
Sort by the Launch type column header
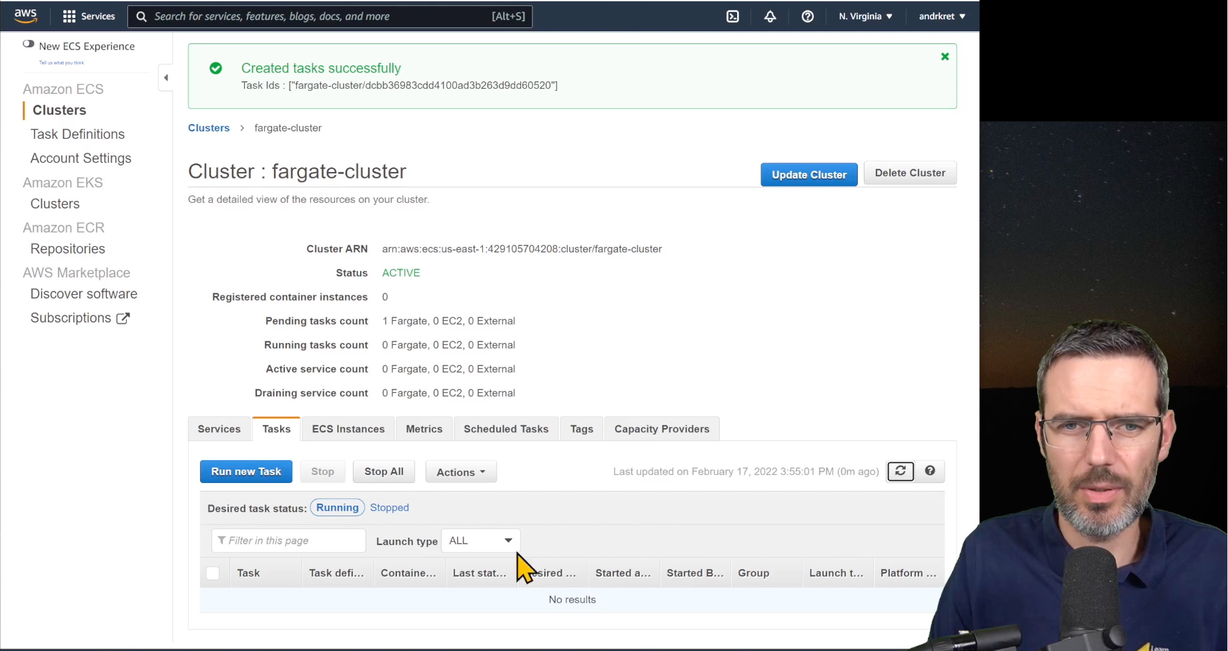[x=836, y=573]
